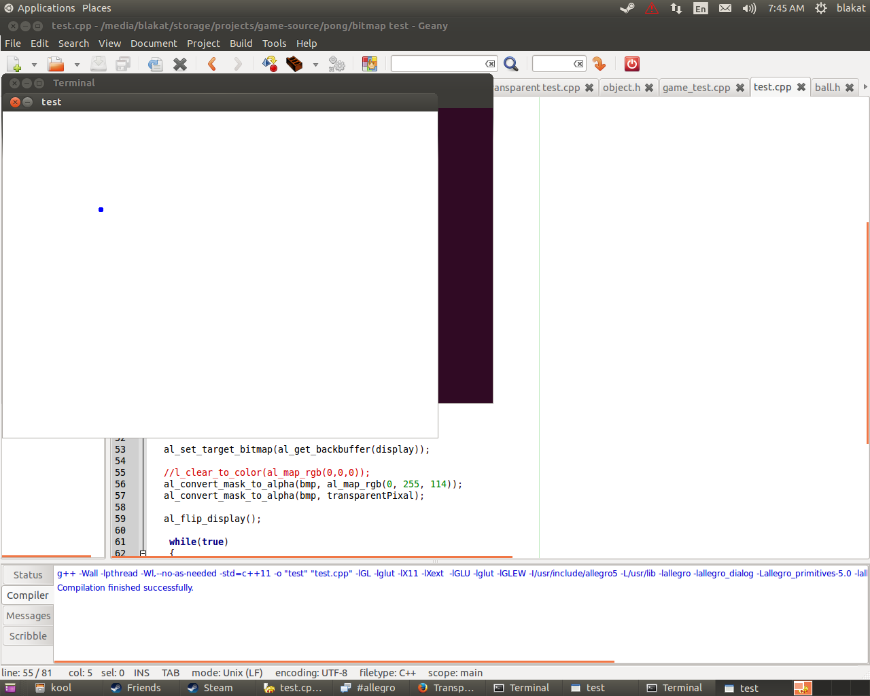Screen dimensions: 870x696
Task: Switch to the game_test.cpp tab
Action: 696,88
